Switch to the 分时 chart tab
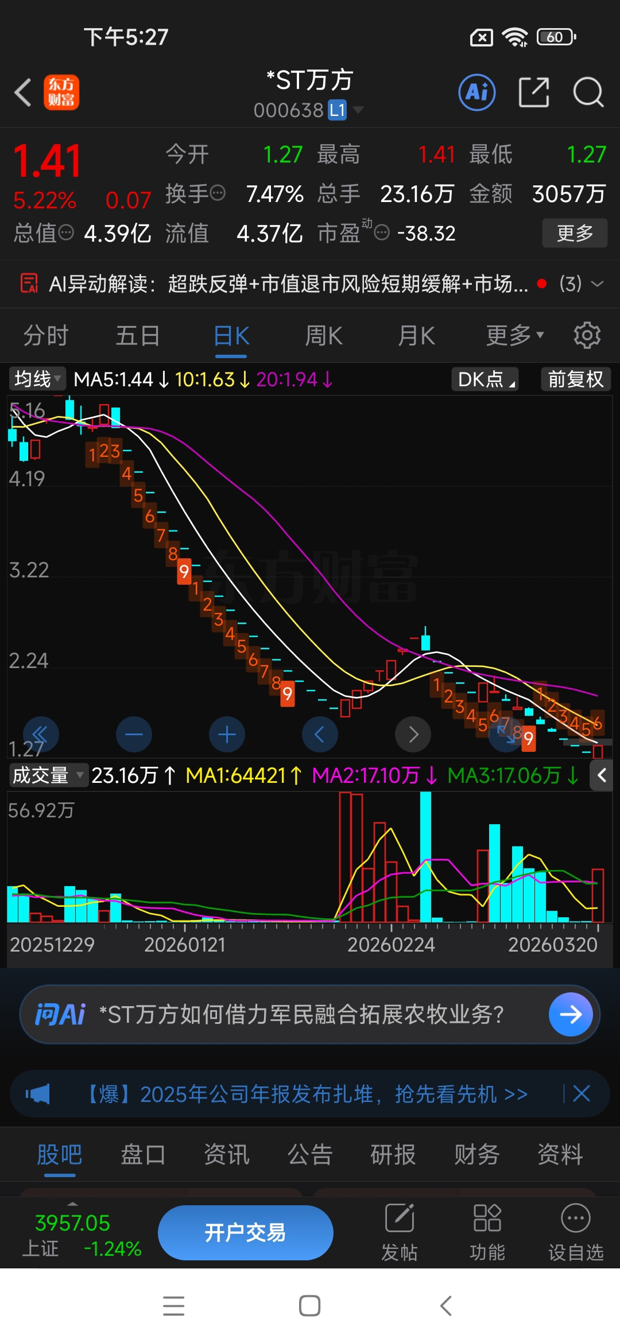The height and width of the screenshot is (1343, 620). coord(46,335)
